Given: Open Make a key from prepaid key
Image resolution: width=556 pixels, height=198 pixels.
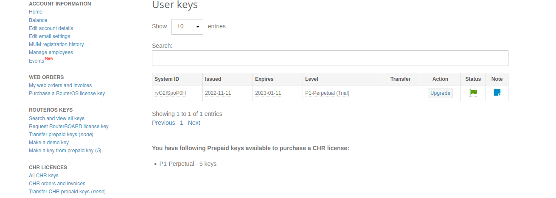Looking at the screenshot, I should click(65, 151).
